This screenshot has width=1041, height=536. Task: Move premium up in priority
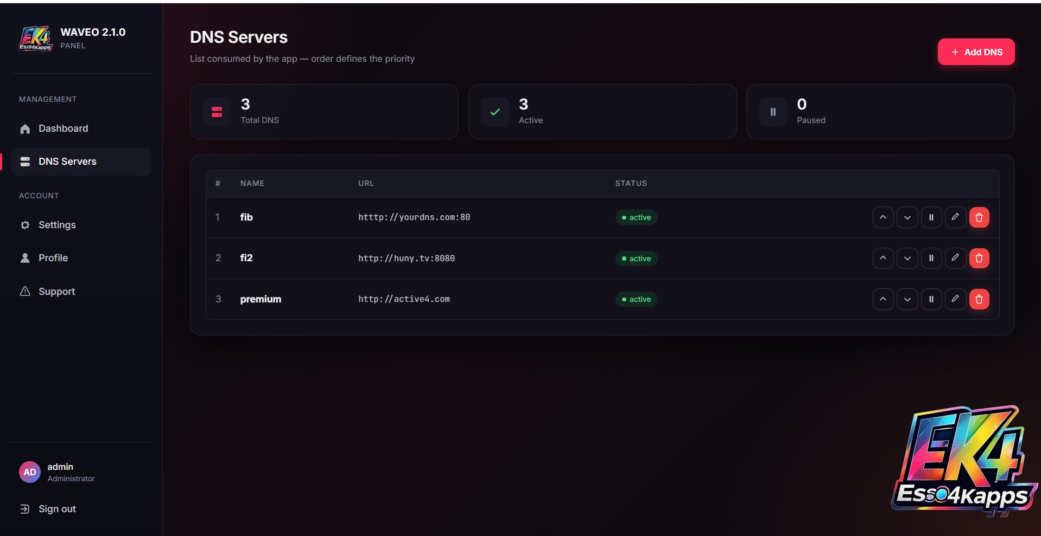coord(883,299)
